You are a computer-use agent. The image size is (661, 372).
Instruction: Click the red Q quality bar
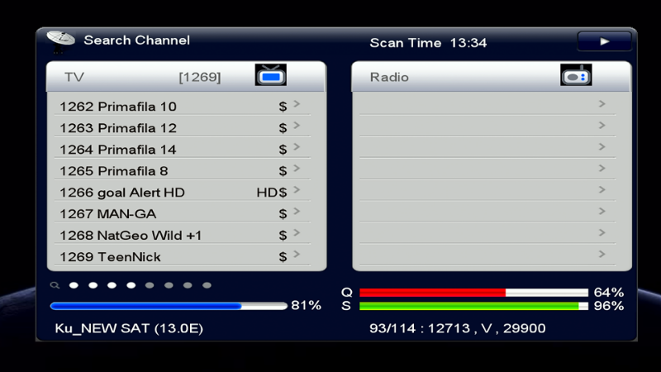tap(473, 293)
